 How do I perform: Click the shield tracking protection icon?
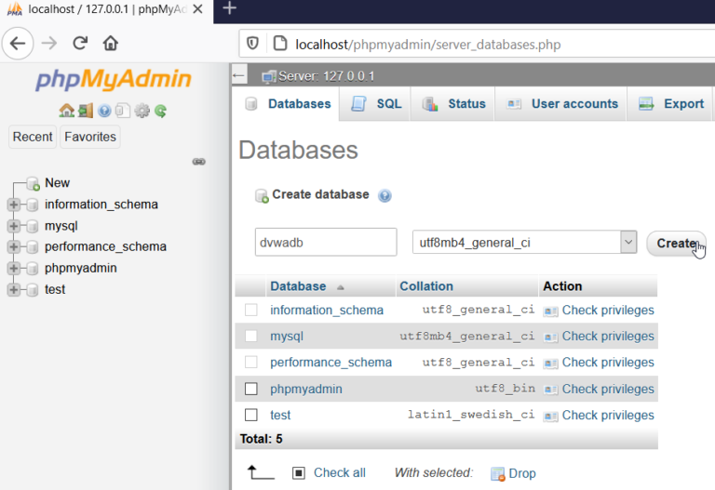click(252, 44)
